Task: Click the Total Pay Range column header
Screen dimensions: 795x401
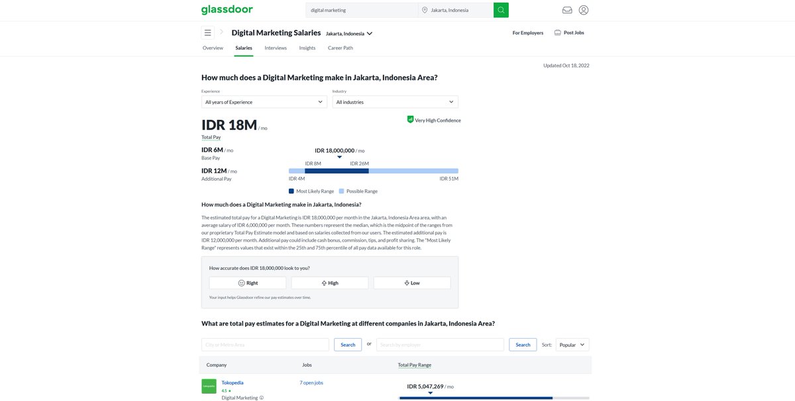Action: (x=415, y=365)
